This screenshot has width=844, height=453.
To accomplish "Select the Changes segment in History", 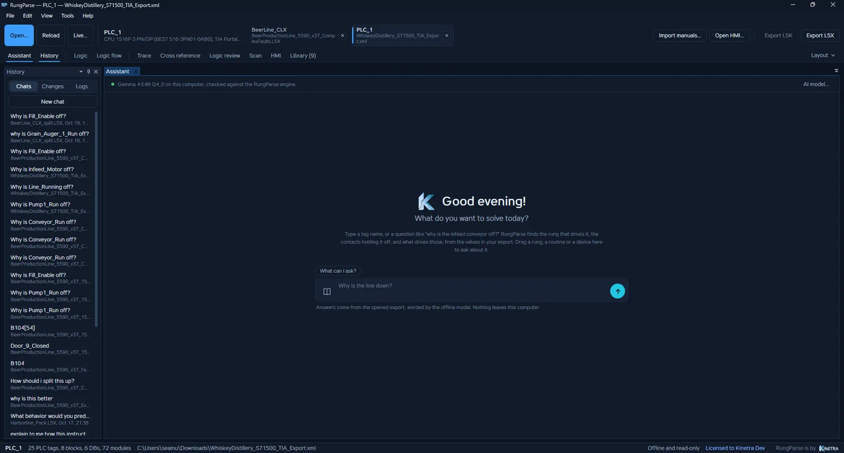I will (53, 86).
